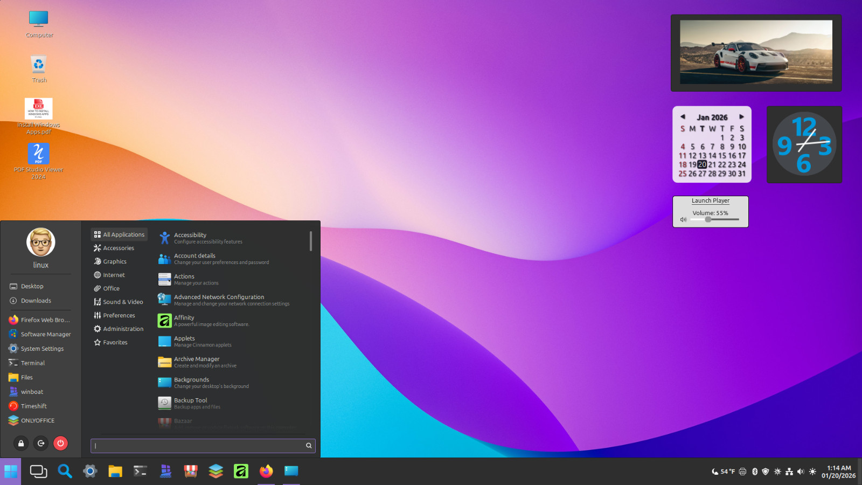Open Advanced Network Configuration entry
The height and width of the screenshot is (485, 862).
(x=232, y=300)
